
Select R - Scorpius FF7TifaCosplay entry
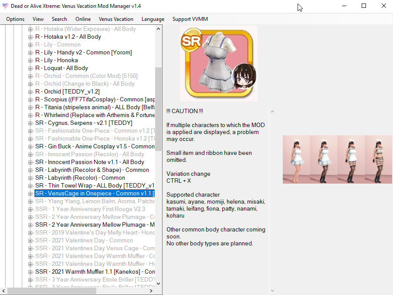(95, 99)
